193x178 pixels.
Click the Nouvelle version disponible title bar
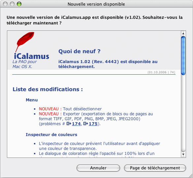tap(96, 4)
